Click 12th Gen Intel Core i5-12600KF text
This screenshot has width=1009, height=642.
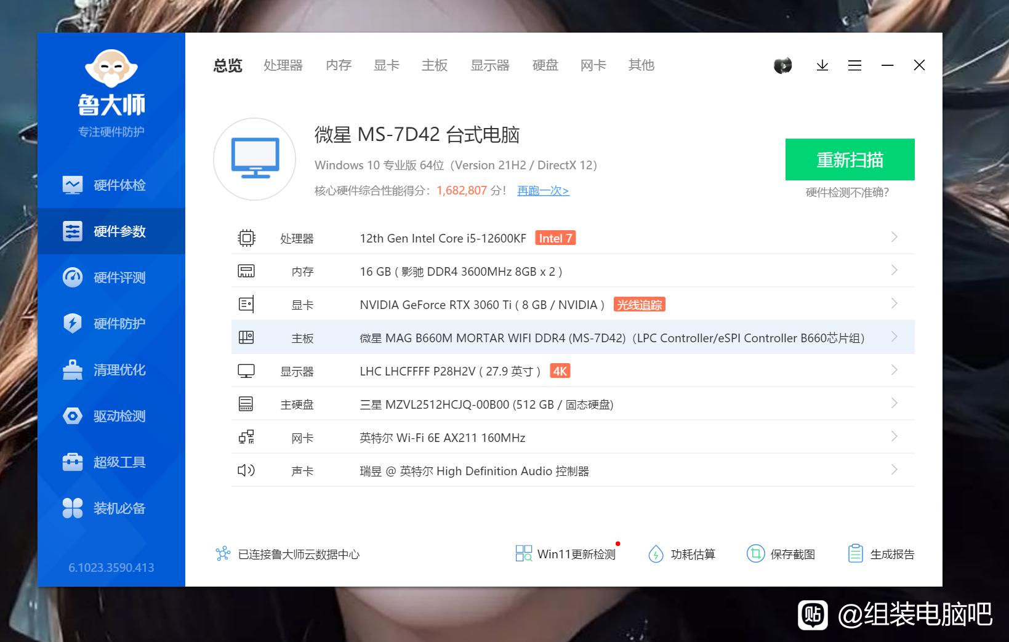coord(443,238)
